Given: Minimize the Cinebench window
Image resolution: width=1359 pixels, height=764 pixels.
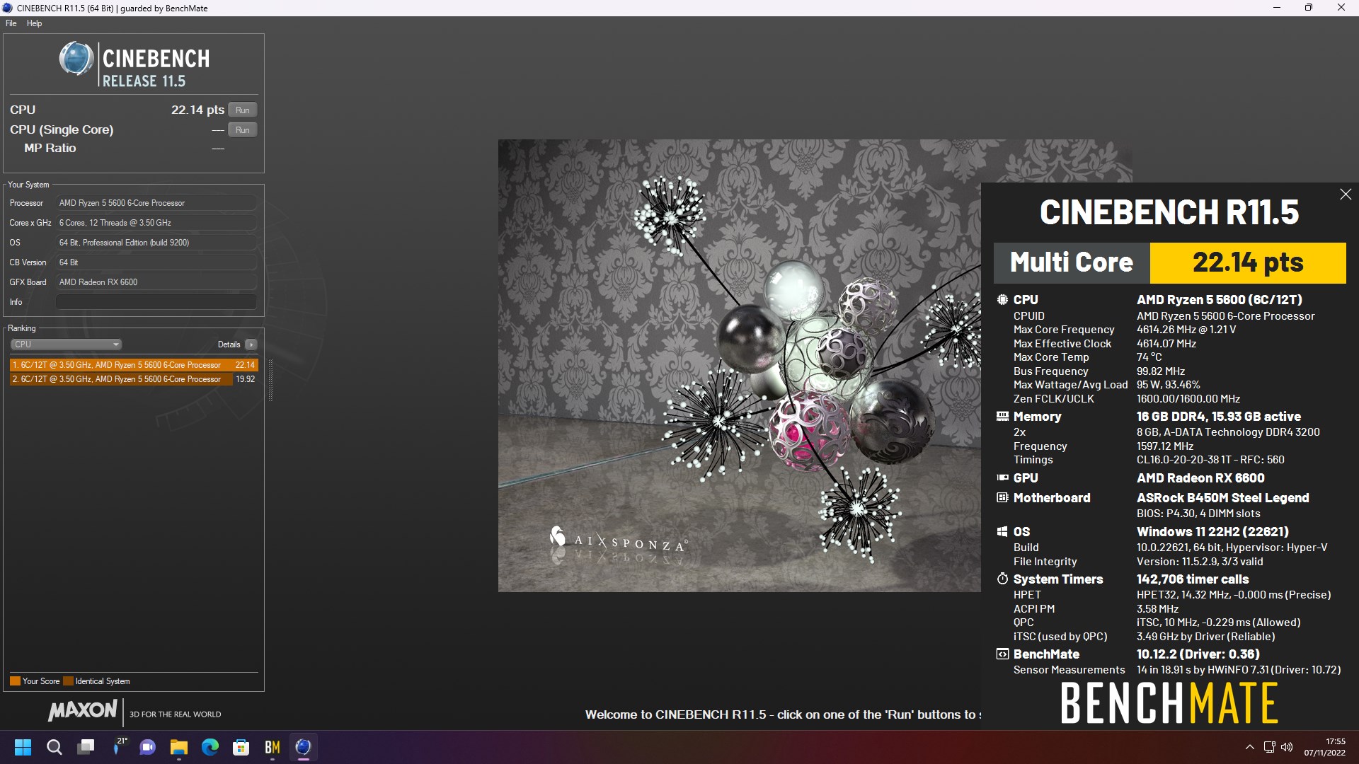Looking at the screenshot, I should point(1277,8).
